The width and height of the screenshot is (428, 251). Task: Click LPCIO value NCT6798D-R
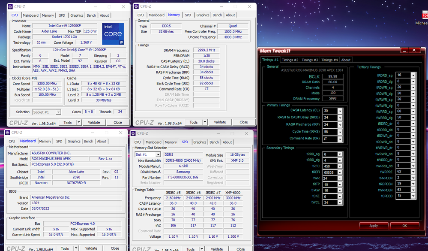click(x=76, y=183)
